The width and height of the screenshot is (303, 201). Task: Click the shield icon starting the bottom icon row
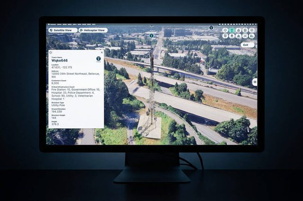225,36
